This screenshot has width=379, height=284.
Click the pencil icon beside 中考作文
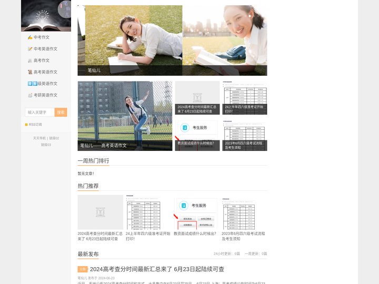click(x=30, y=37)
